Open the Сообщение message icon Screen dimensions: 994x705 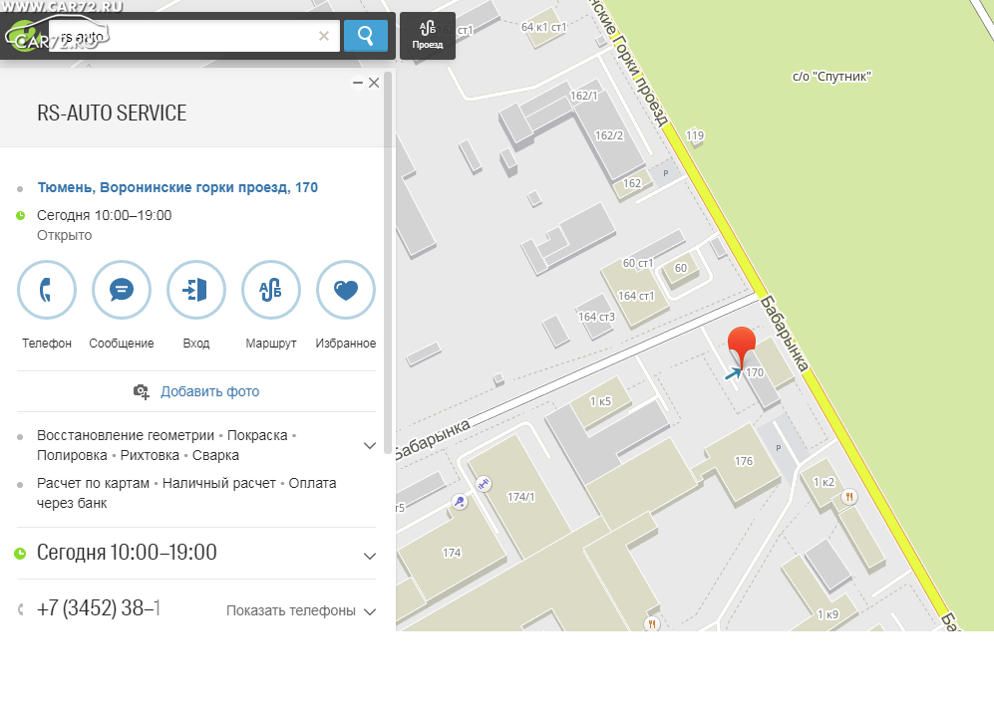coord(122,290)
